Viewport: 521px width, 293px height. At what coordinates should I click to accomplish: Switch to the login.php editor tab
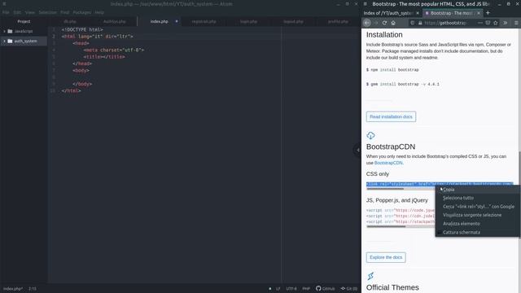pyautogui.click(x=248, y=21)
